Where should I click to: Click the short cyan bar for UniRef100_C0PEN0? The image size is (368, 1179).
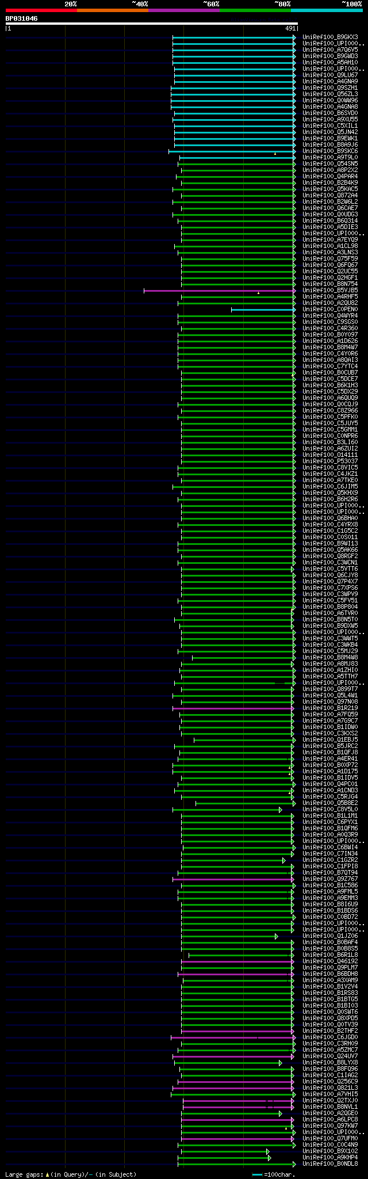(263, 310)
